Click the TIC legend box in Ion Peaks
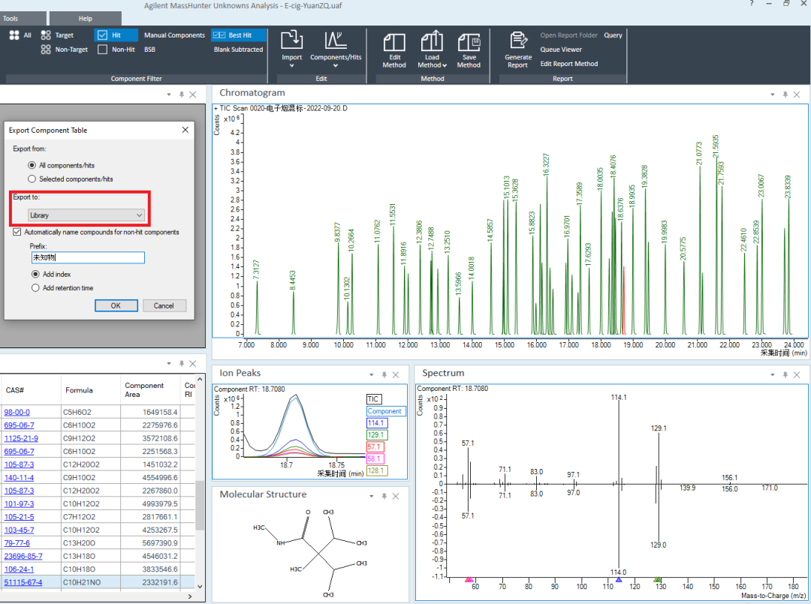Image resolution: width=811 pixels, height=604 pixels. pyautogui.click(x=373, y=399)
